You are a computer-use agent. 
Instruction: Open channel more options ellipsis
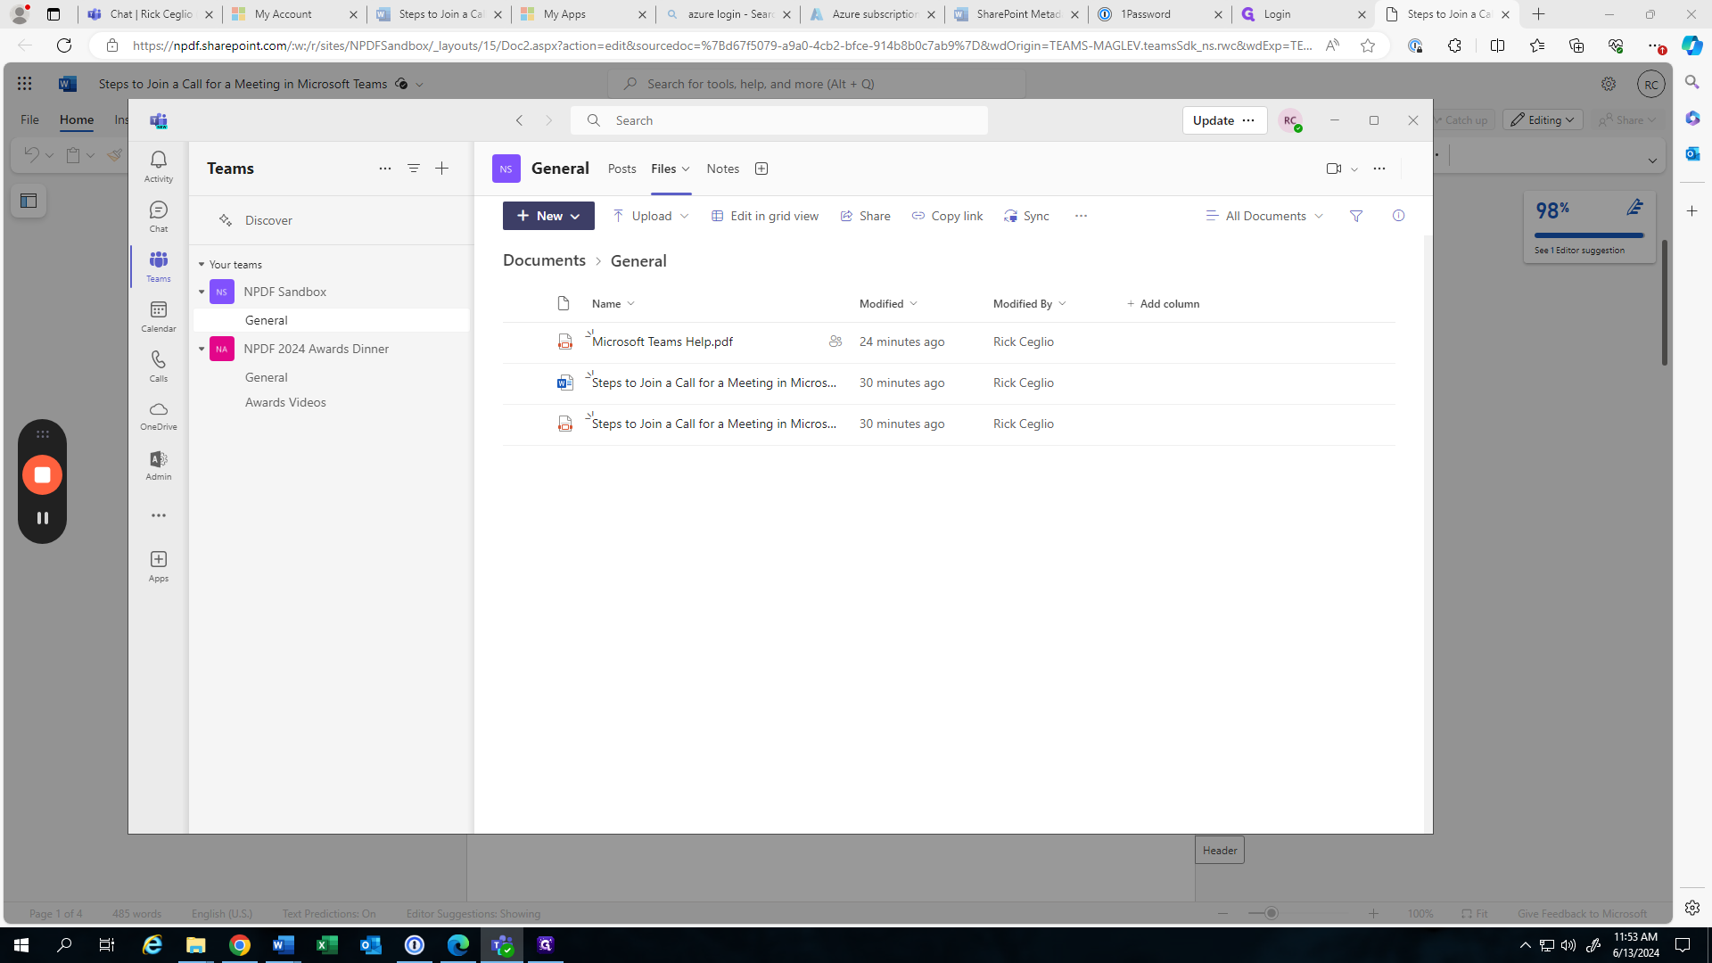point(1379,169)
